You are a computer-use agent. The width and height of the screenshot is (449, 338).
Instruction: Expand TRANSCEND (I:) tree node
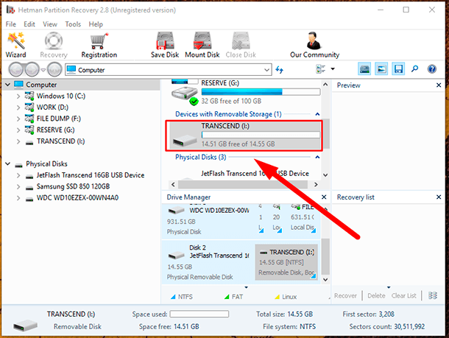18,141
